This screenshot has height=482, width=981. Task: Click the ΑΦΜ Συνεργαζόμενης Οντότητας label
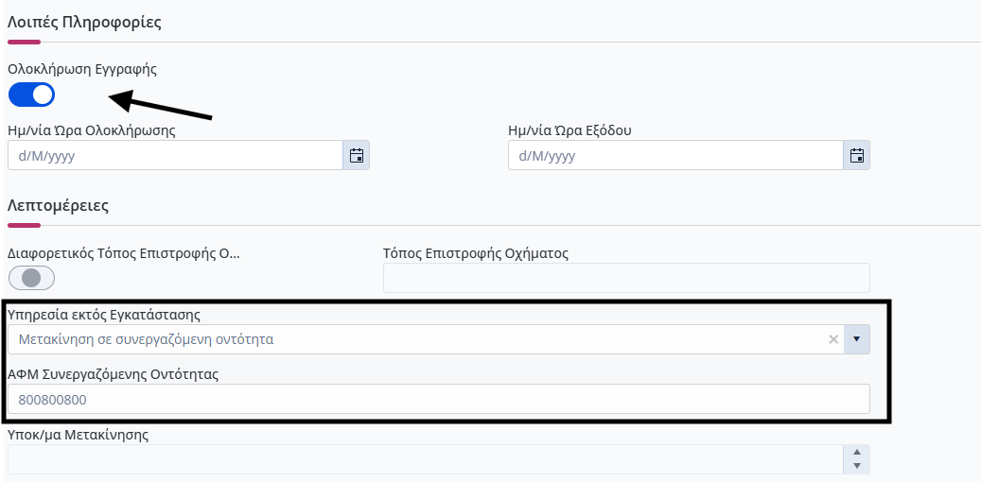(x=113, y=374)
